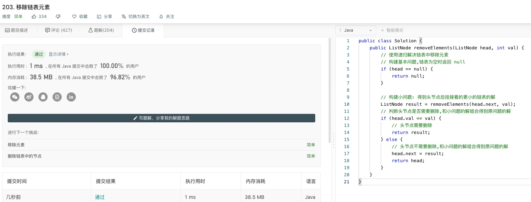Open the 题目描述 tab
This screenshot has width=531, height=202.
tap(16, 30)
